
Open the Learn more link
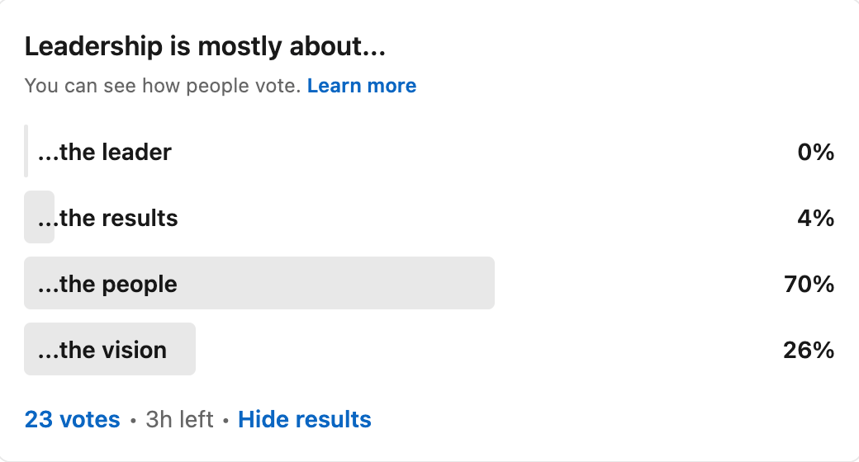click(362, 86)
